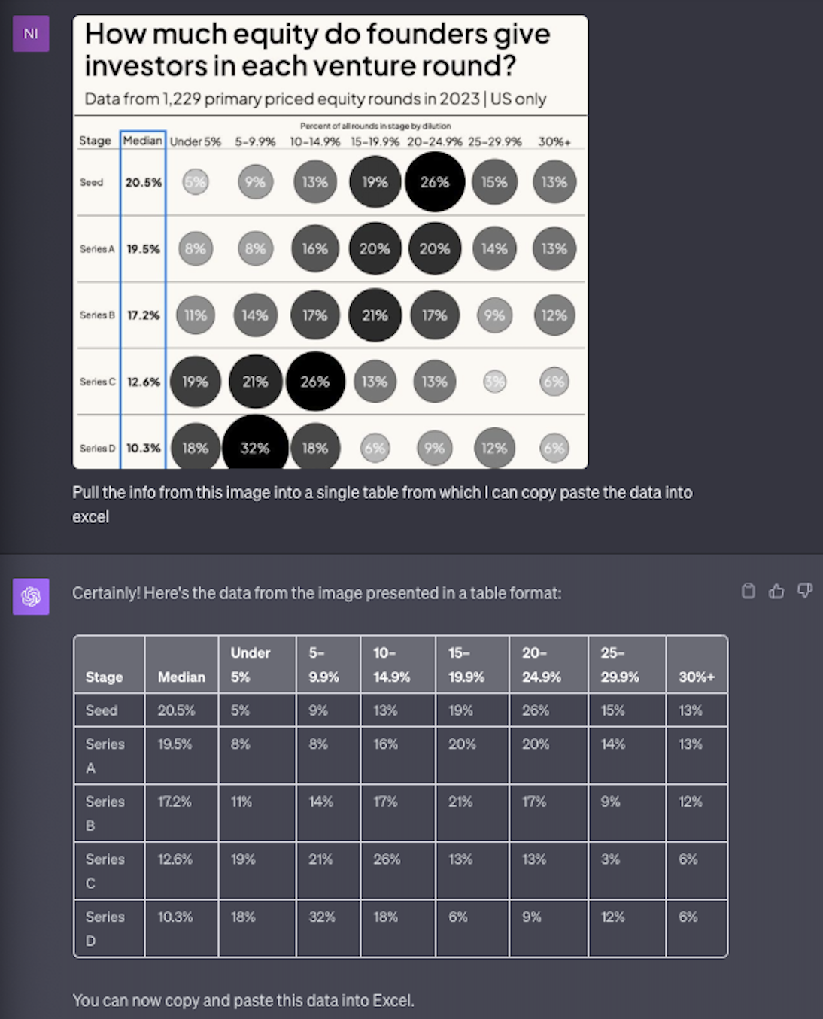Copy the assistant response with clipboard icon

point(748,591)
